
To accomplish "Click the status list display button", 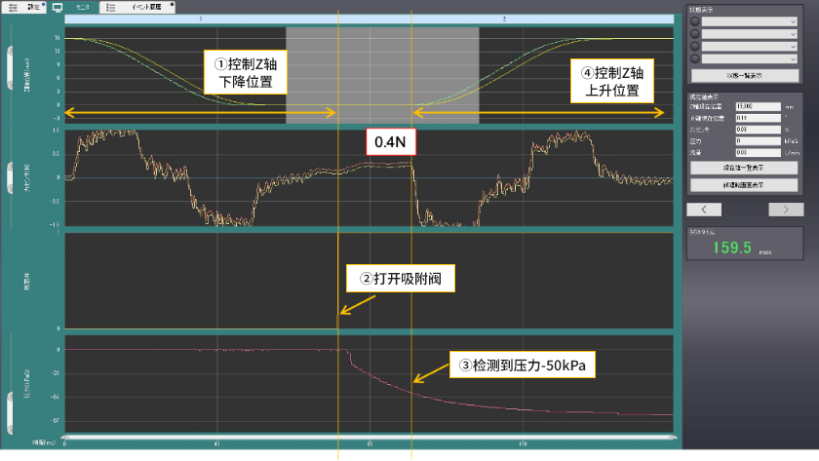I will click(745, 74).
